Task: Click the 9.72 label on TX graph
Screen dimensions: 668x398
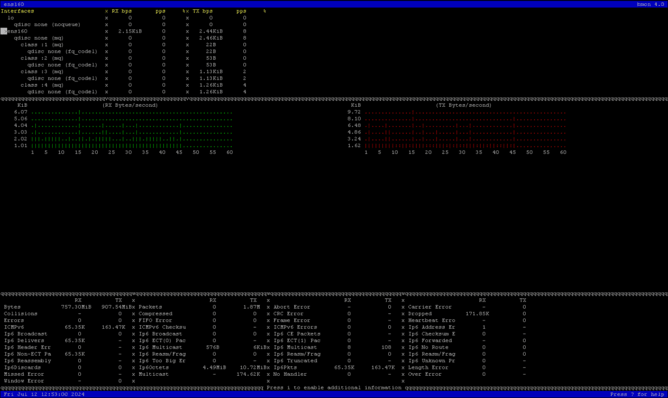Action: click(354, 112)
